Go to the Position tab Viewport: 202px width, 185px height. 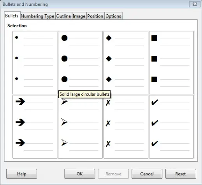(x=95, y=16)
